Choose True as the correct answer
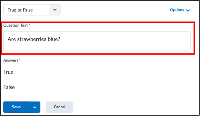200x116 pixels. click(x=8, y=72)
